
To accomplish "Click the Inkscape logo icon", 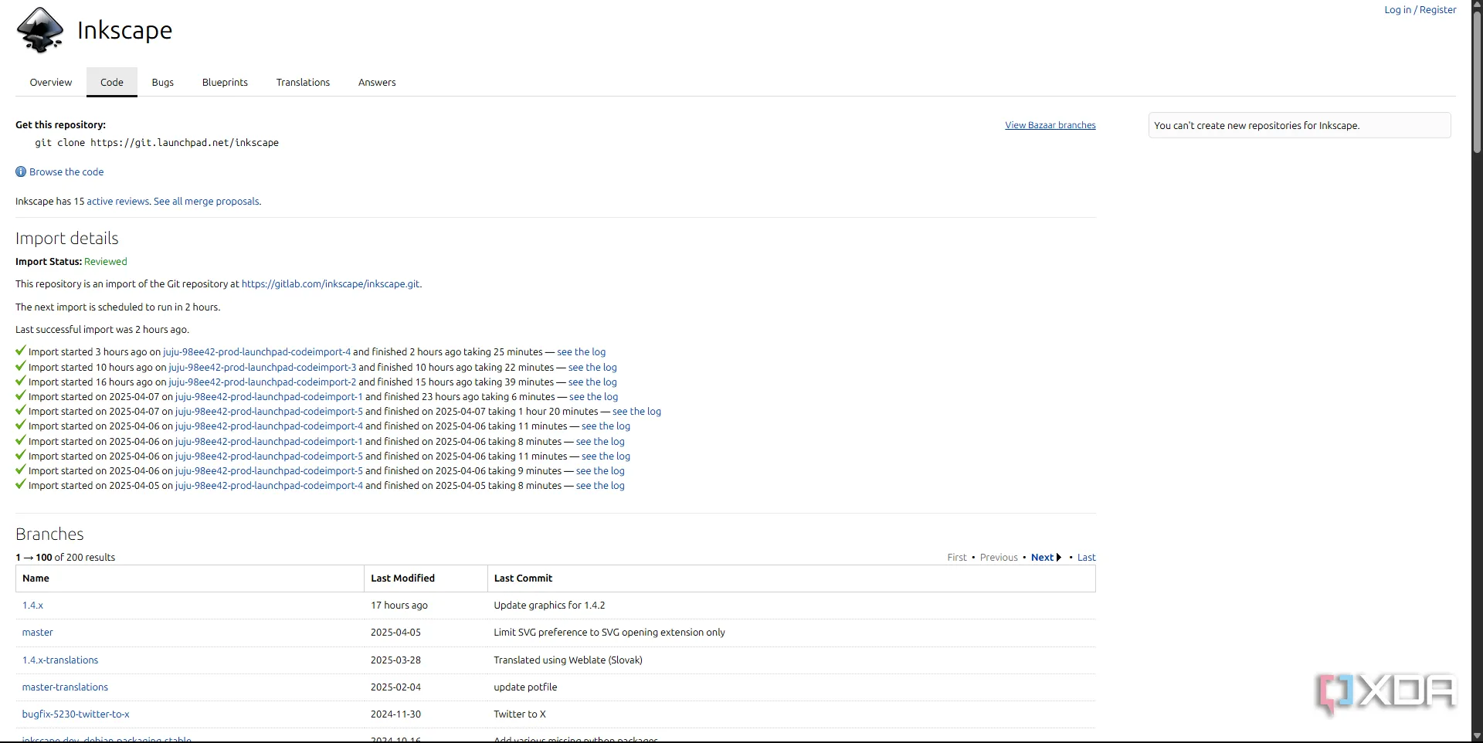I will pos(40,30).
